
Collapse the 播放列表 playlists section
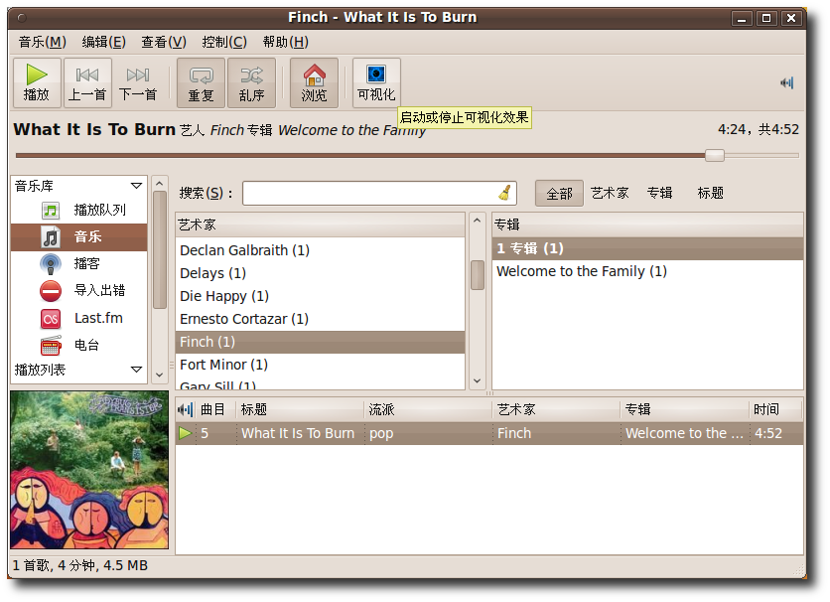coord(136,369)
